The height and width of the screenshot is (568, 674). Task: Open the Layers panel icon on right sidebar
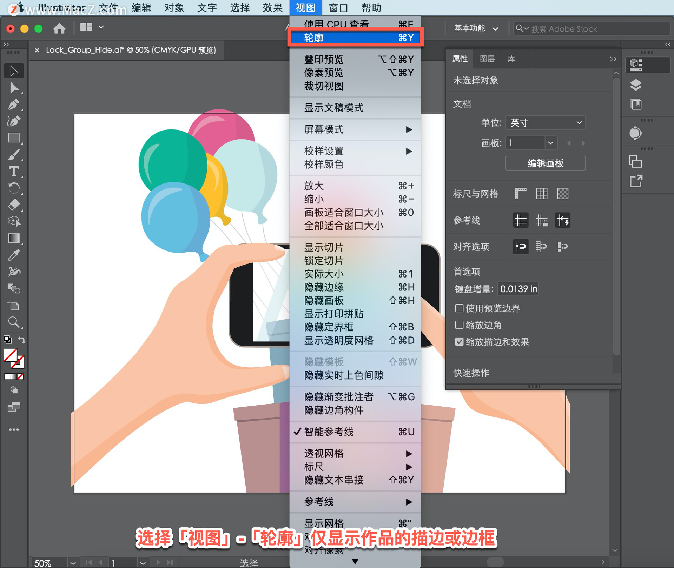click(x=636, y=85)
